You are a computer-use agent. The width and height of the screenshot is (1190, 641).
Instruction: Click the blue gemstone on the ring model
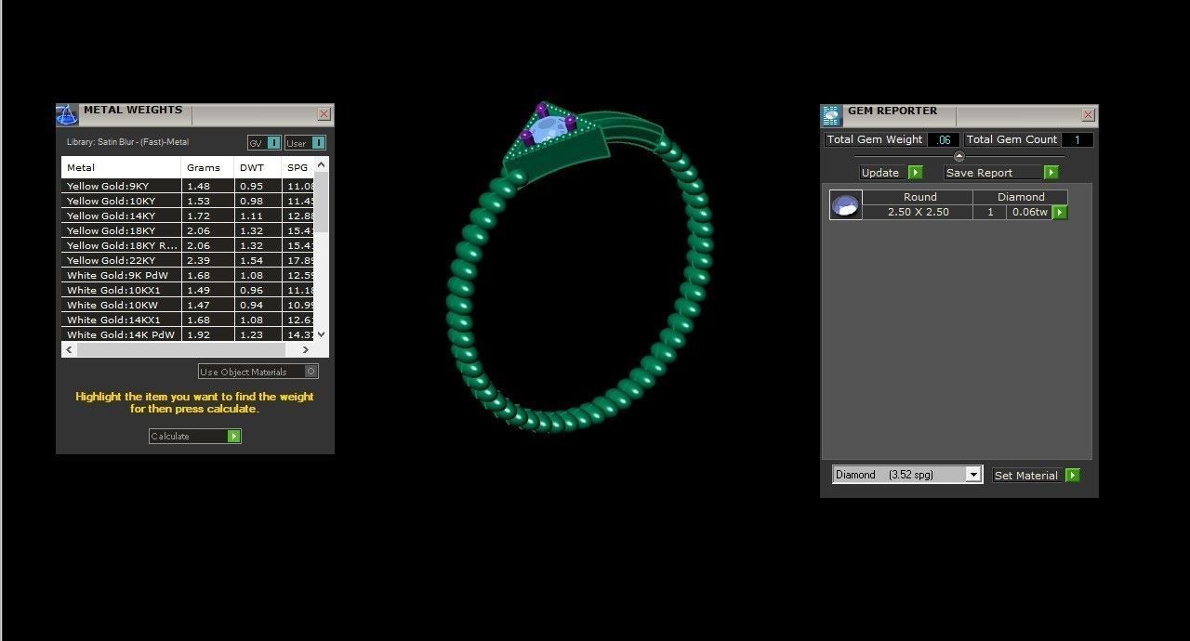549,128
